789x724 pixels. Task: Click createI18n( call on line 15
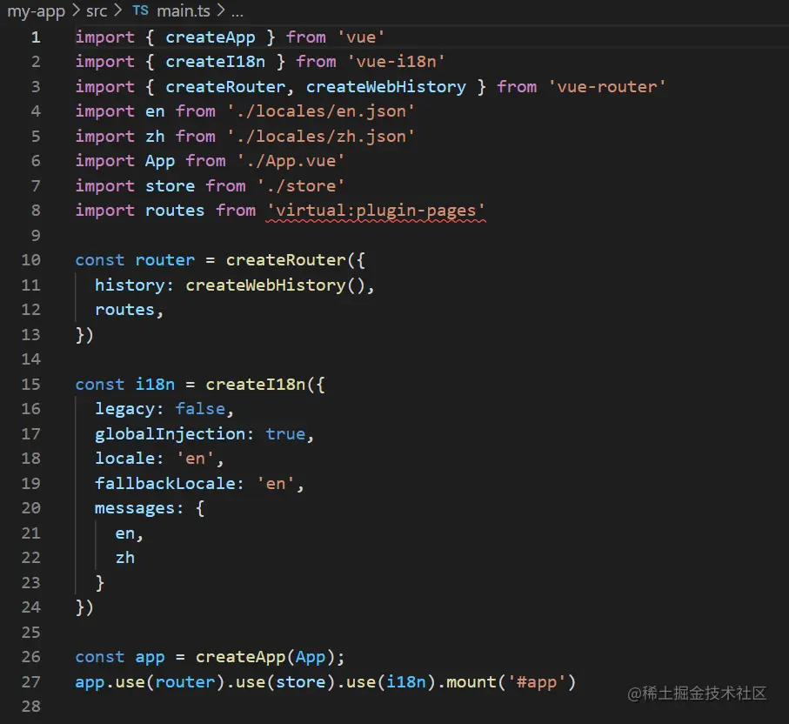[260, 385]
